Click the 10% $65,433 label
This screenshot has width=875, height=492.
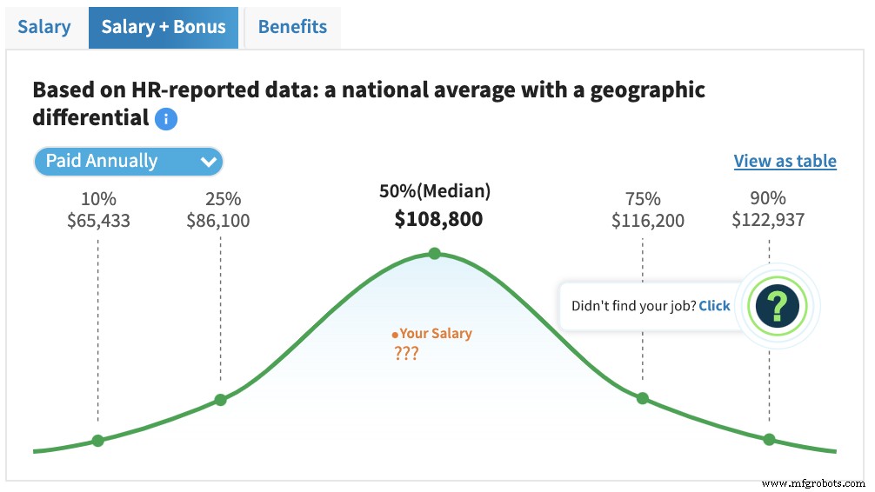(98, 210)
